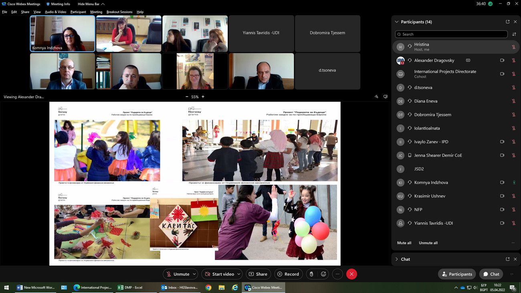
Task: Click Mute all button
Action: [404, 243]
